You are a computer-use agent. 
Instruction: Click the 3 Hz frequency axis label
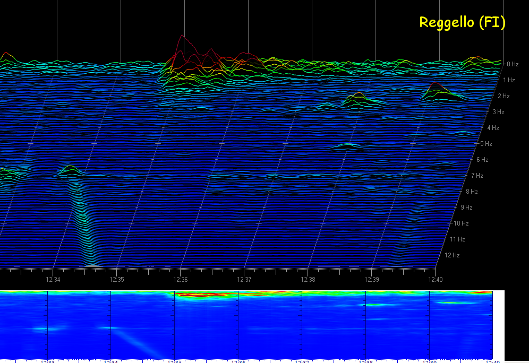tap(498, 112)
